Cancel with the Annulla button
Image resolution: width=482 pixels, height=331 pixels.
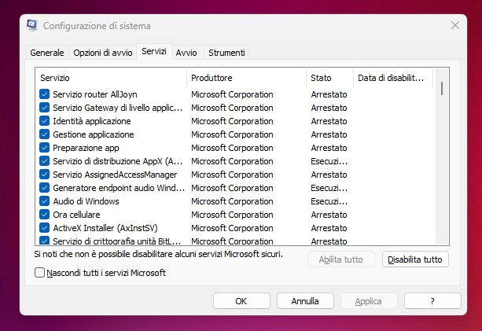coord(305,301)
